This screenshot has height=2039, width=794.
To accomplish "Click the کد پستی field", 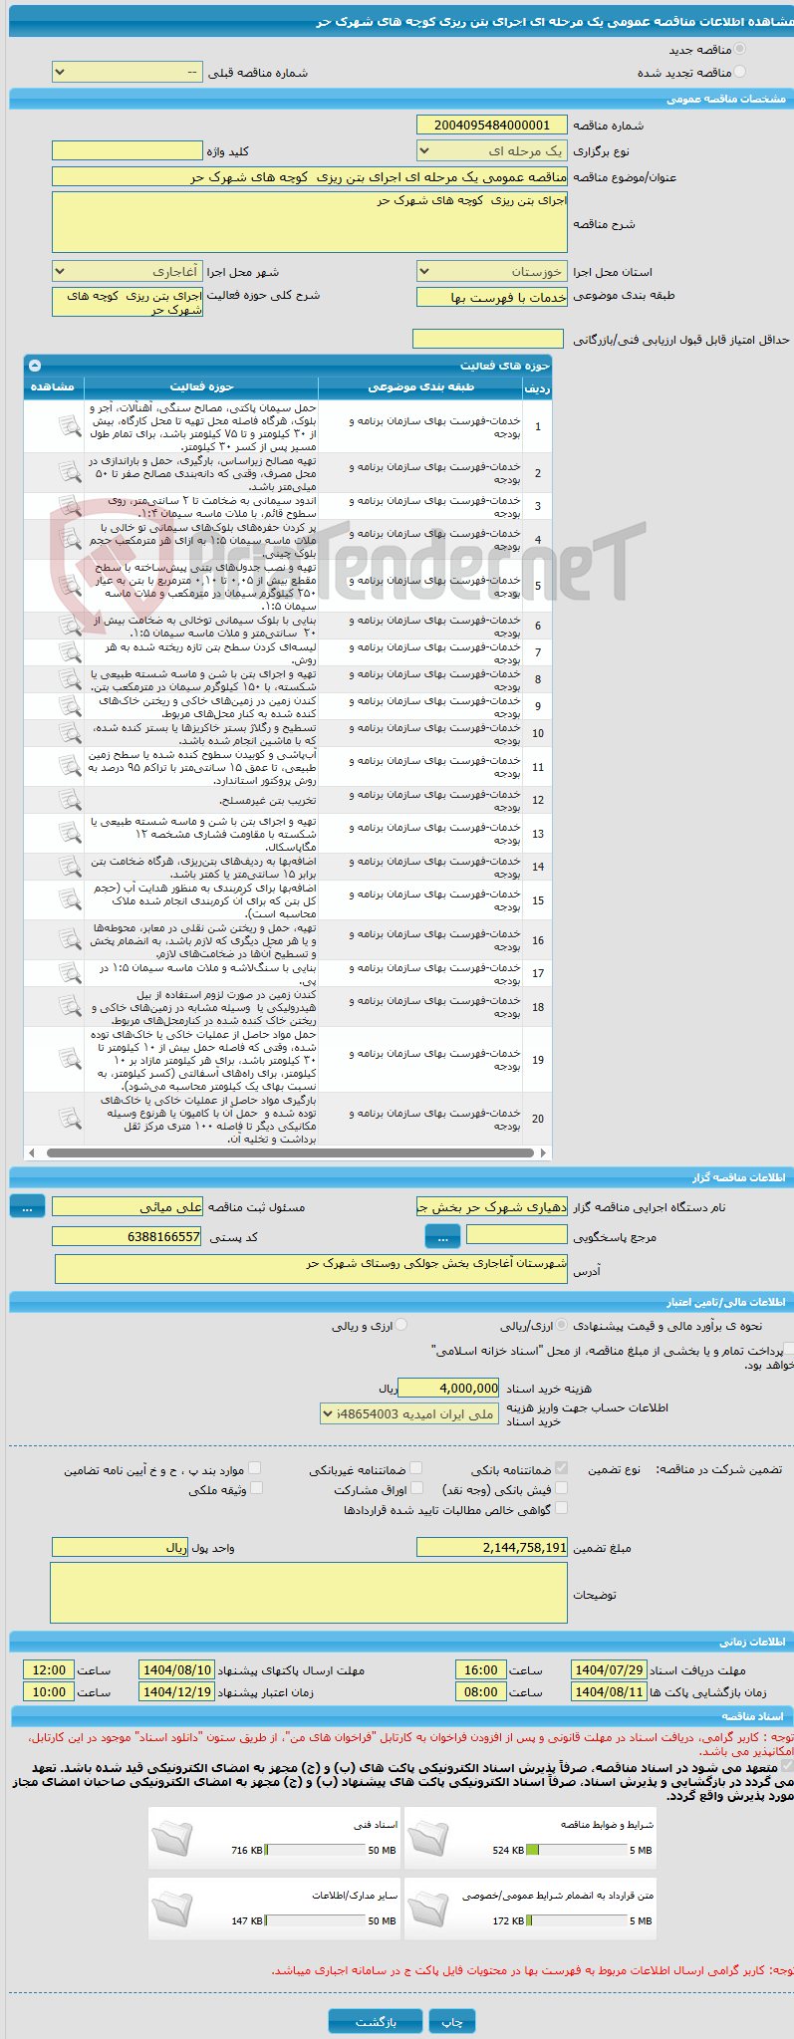I will 128,1236.
